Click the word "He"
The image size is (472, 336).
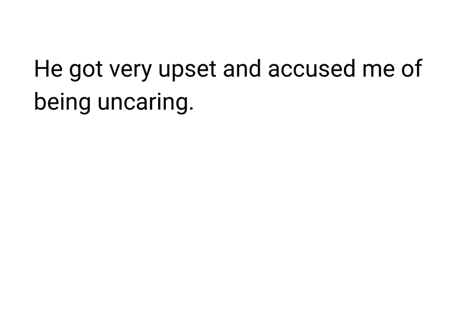coord(48,70)
